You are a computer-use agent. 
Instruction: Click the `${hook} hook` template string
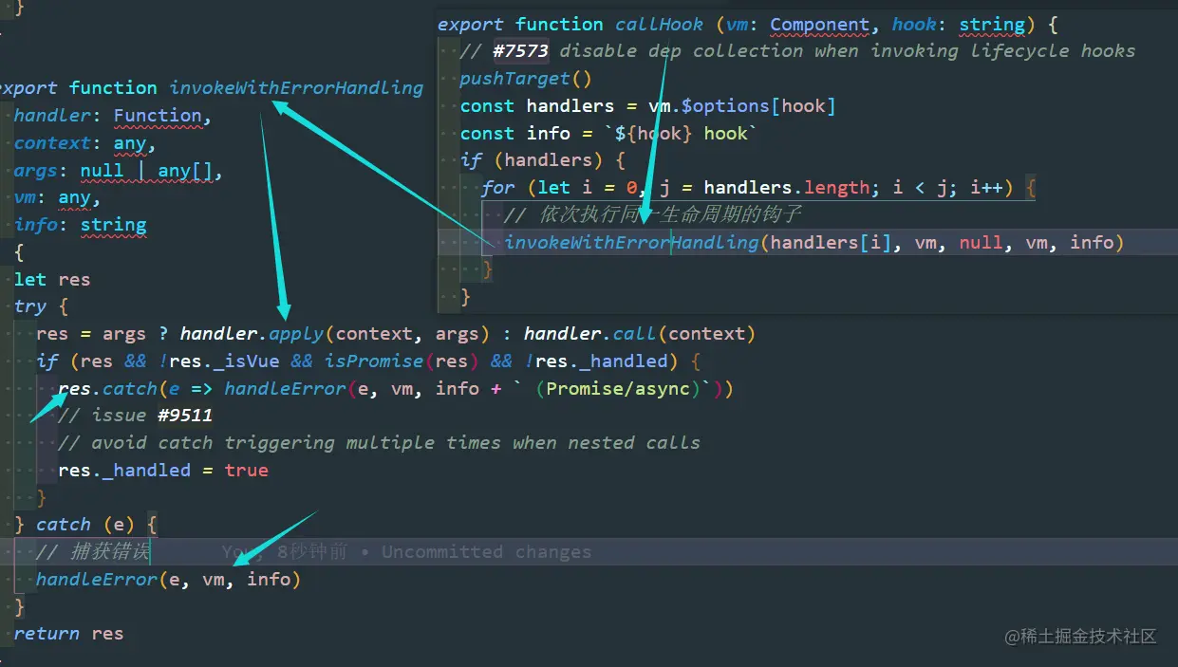pyautogui.click(x=682, y=134)
